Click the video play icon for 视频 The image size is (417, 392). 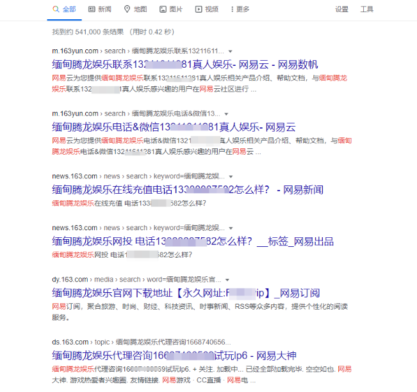[x=199, y=10]
